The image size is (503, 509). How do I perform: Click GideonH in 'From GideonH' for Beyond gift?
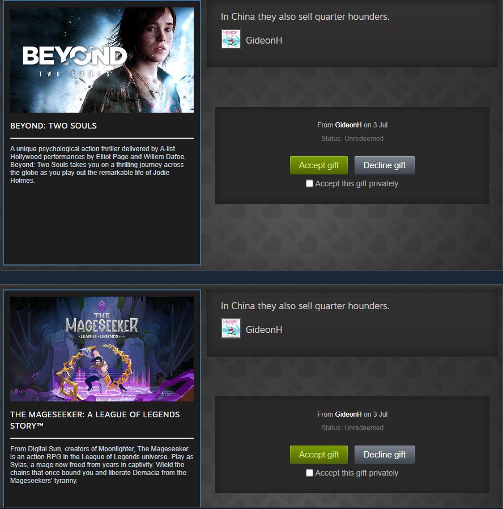(348, 125)
